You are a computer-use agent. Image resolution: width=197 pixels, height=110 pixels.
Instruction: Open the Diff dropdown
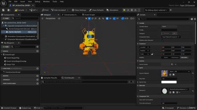(x=34, y=10)
